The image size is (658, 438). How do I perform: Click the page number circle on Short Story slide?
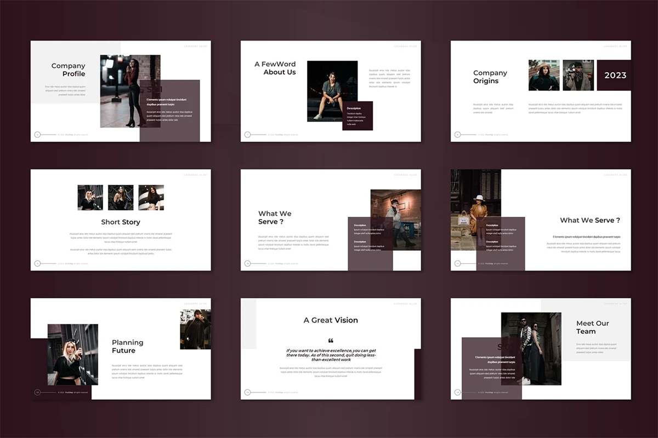pyautogui.click(x=37, y=263)
